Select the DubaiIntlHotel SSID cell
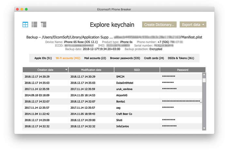This screenshot has width=225, height=152. 137,83
